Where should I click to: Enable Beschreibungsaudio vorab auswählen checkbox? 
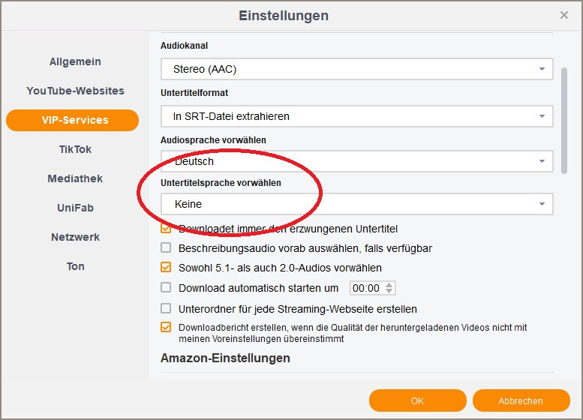coord(166,248)
